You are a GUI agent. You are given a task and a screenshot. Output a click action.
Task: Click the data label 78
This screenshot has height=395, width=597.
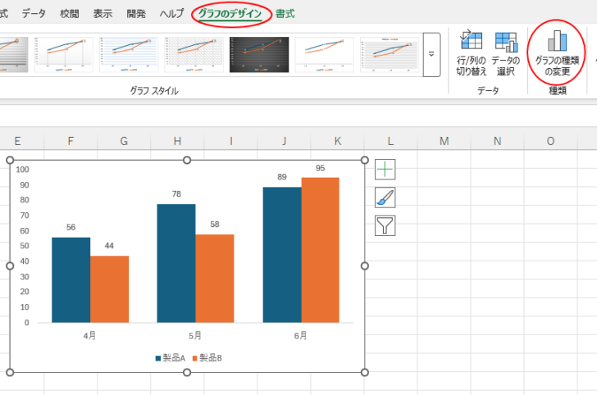(176, 194)
